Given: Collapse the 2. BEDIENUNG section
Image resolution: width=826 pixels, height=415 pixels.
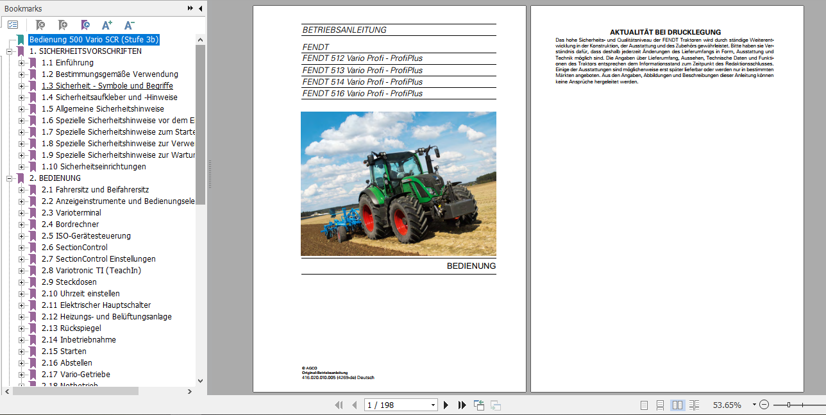Looking at the screenshot, I should tap(10, 178).
